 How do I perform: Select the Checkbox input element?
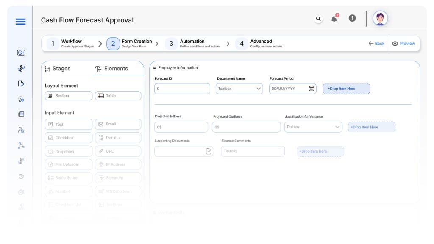68,138
